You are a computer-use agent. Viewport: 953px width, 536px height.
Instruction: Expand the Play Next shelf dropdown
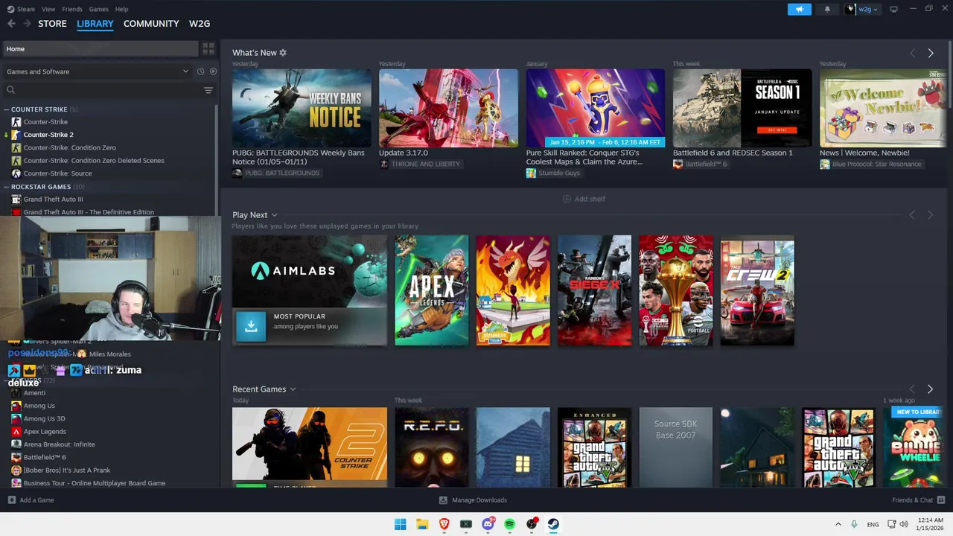(274, 215)
